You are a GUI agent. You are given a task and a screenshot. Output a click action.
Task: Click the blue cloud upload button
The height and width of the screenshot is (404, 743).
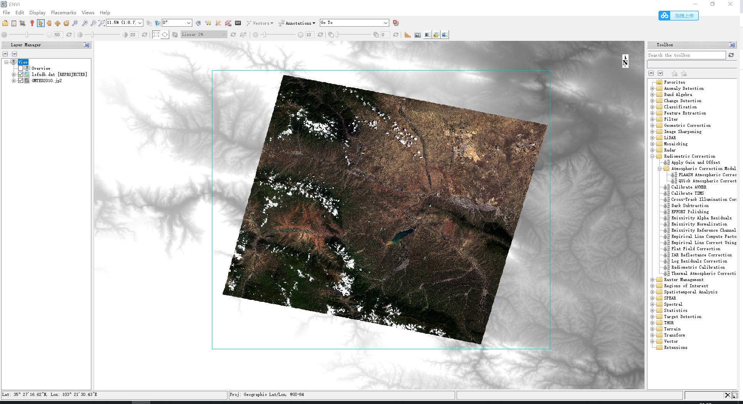[x=679, y=15]
